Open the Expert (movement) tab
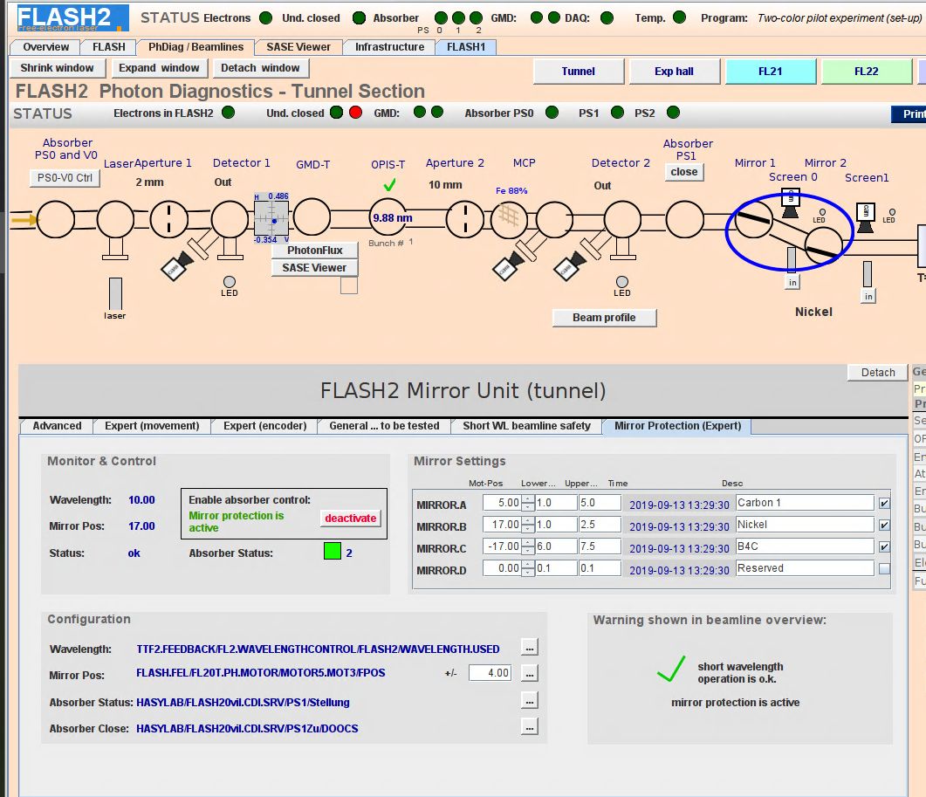 click(x=152, y=426)
